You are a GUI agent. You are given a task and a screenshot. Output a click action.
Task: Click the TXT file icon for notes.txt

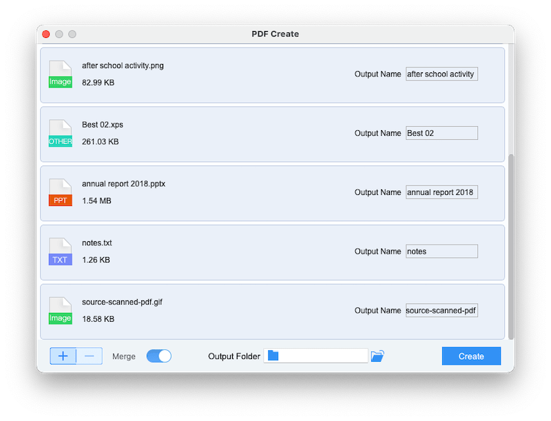click(61, 251)
